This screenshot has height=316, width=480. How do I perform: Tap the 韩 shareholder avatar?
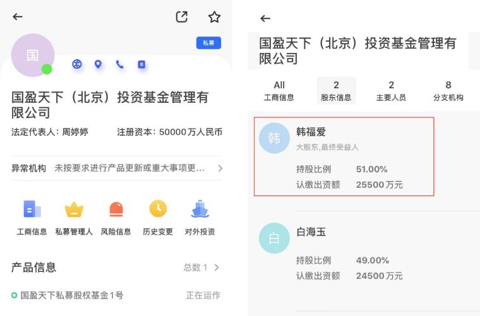tap(274, 138)
